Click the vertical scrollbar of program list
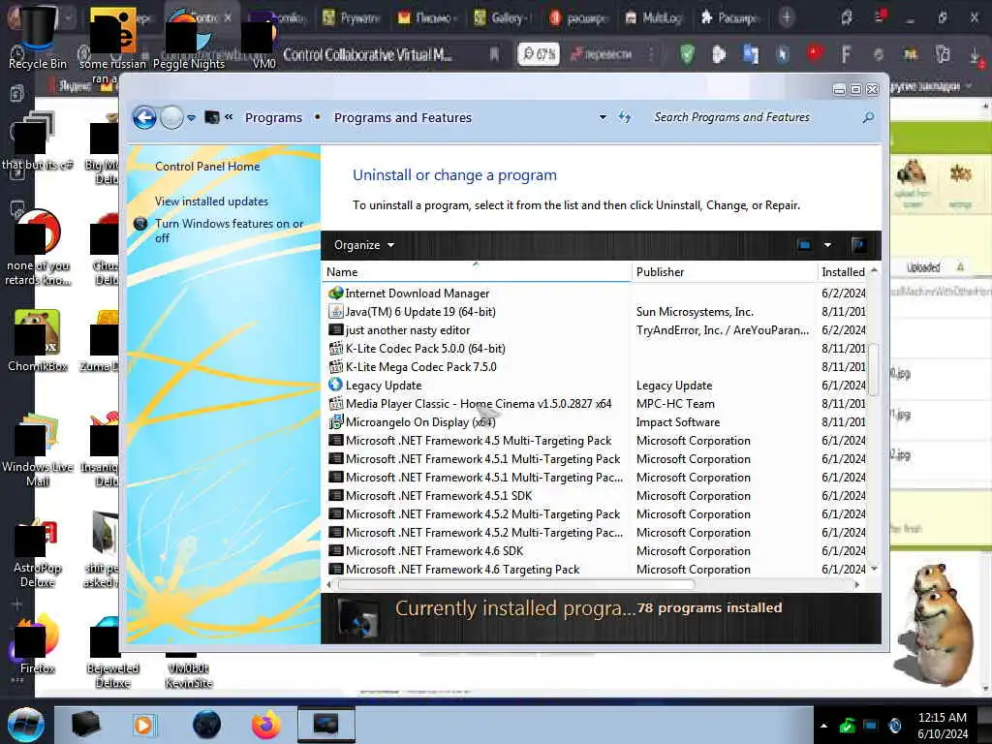Image resolution: width=992 pixels, height=744 pixels. tap(874, 370)
